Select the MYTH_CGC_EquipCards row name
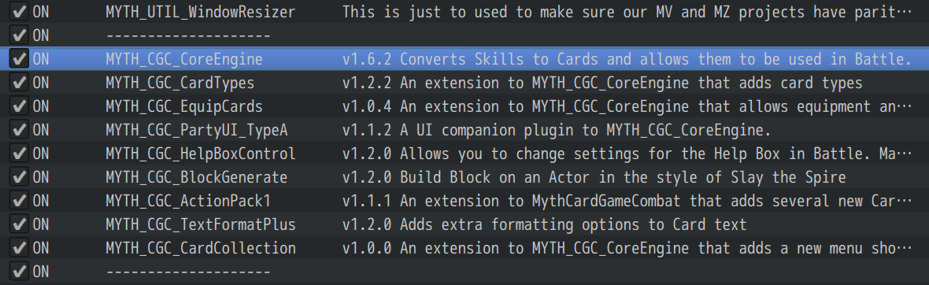The image size is (929, 285). pos(184,106)
